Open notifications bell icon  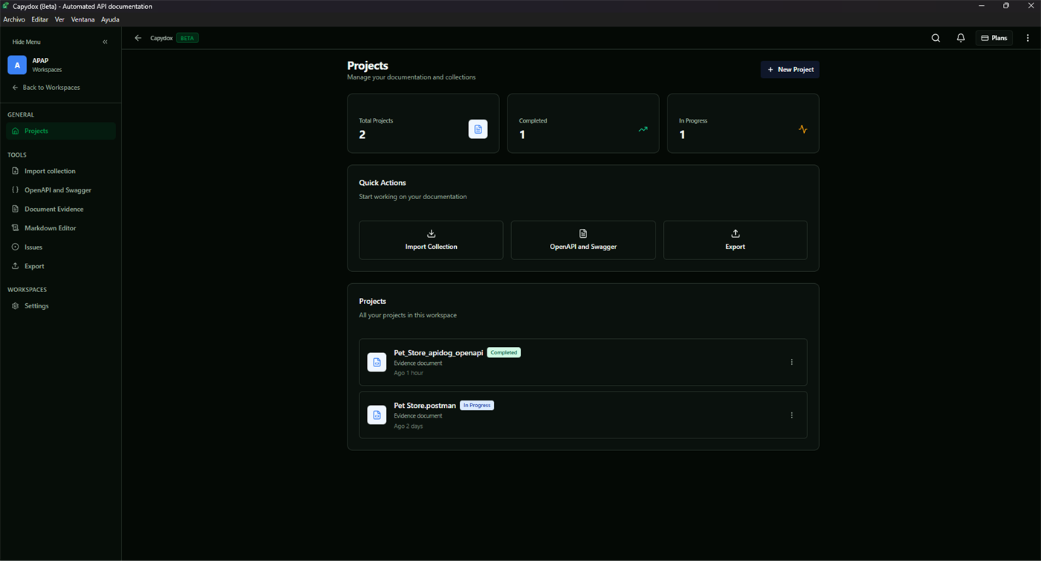click(x=961, y=38)
